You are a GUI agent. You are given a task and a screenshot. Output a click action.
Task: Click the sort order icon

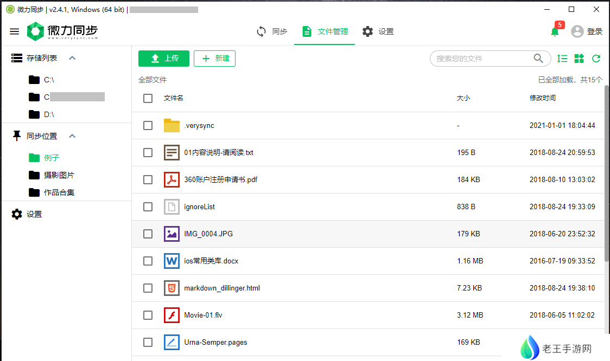pyautogui.click(x=562, y=59)
